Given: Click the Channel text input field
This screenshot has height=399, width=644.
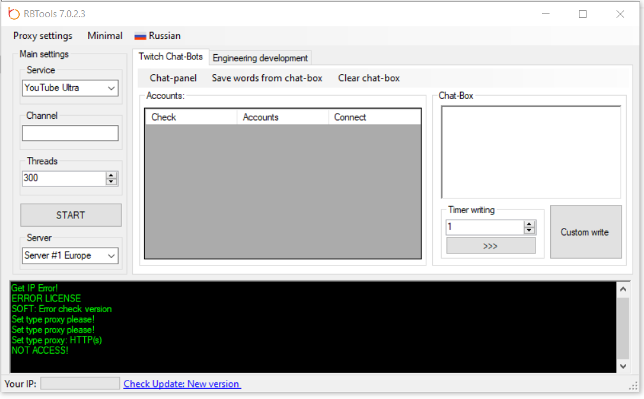Looking at the screenshot, I should (x=70, y=133).
